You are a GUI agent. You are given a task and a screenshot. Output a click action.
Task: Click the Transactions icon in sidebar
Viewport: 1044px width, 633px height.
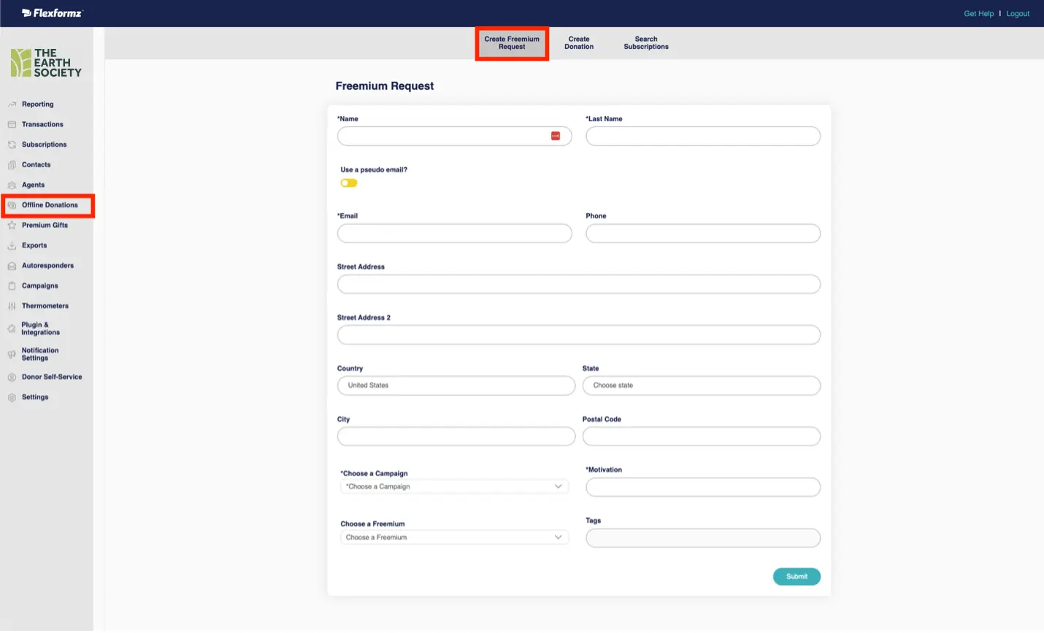[x=12, y=125]
